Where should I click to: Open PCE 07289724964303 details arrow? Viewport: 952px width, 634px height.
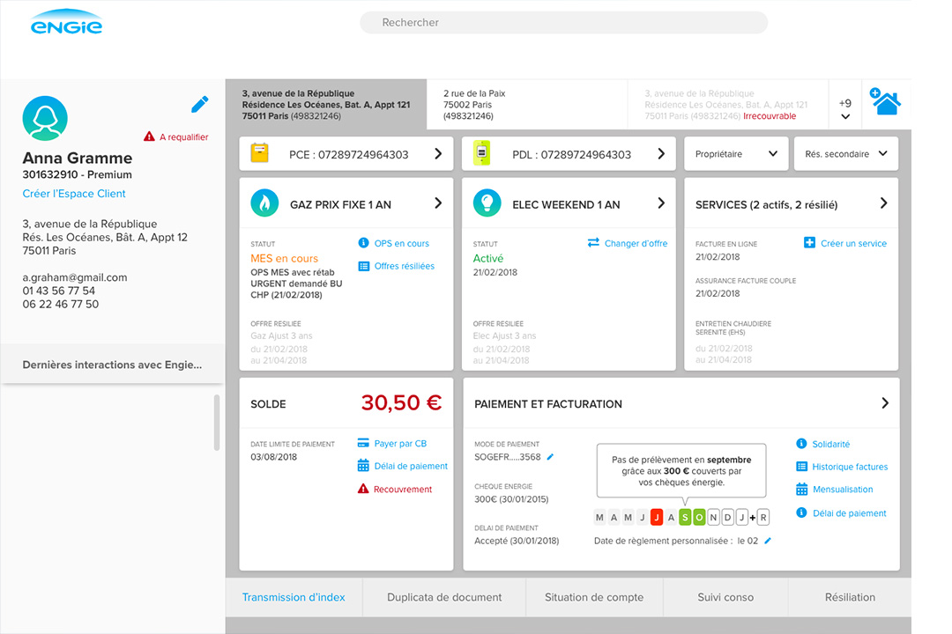[438, 154]
